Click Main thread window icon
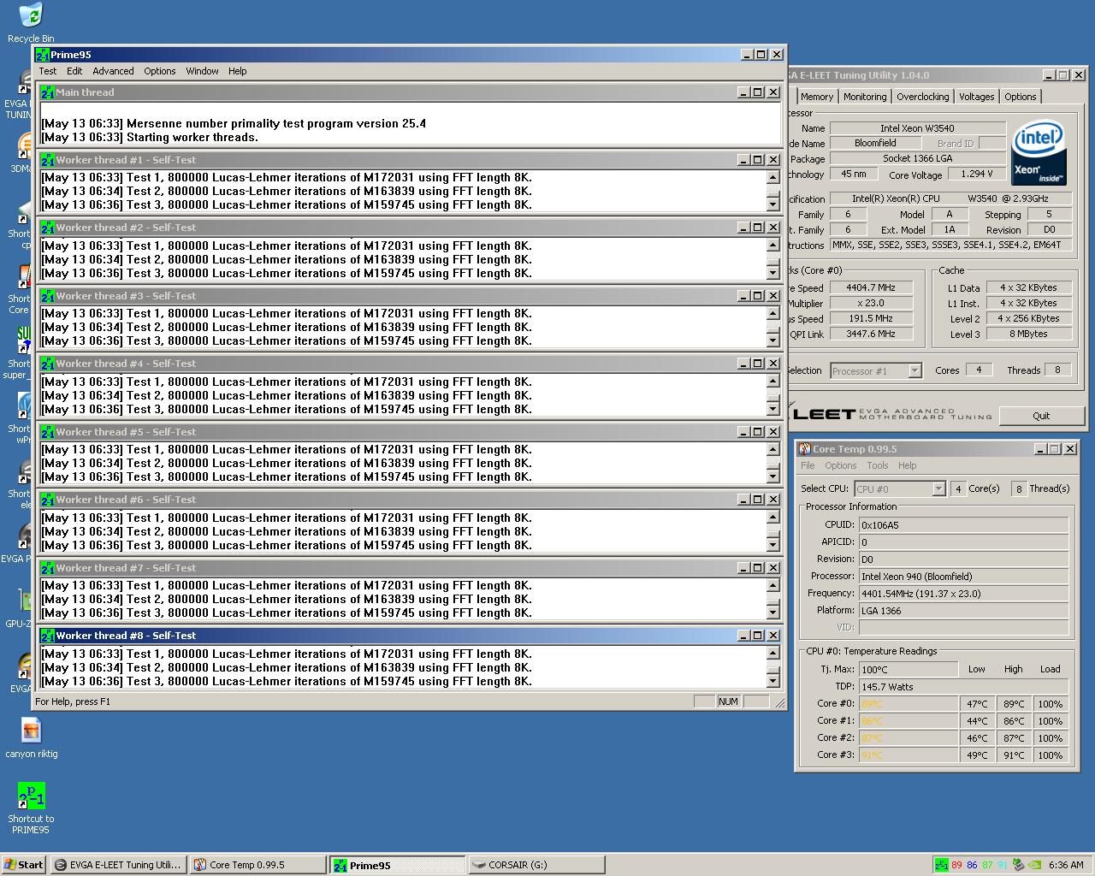The width and height of the screenshot is (1095, 876). pyautogui.click(x=48, y=92)
